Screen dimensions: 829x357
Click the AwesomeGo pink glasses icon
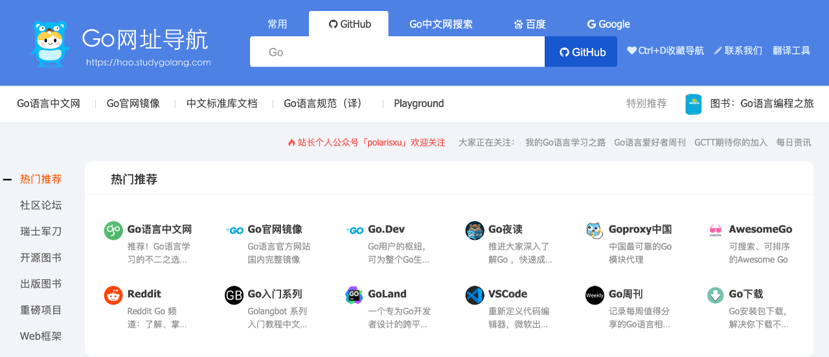716,230
